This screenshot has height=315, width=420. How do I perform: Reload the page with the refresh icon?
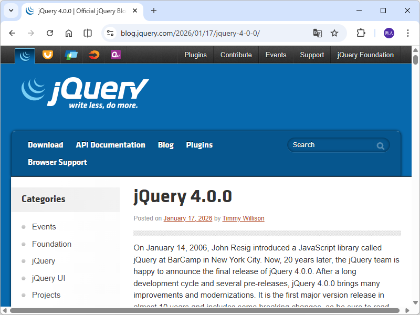click(x=50, y=33)
